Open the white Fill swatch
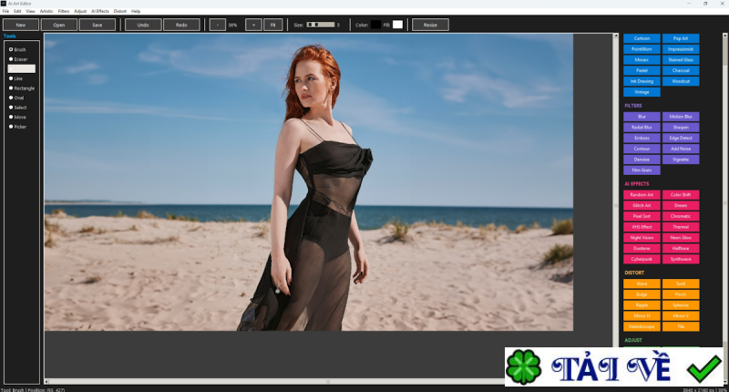 tap(397, 25)
